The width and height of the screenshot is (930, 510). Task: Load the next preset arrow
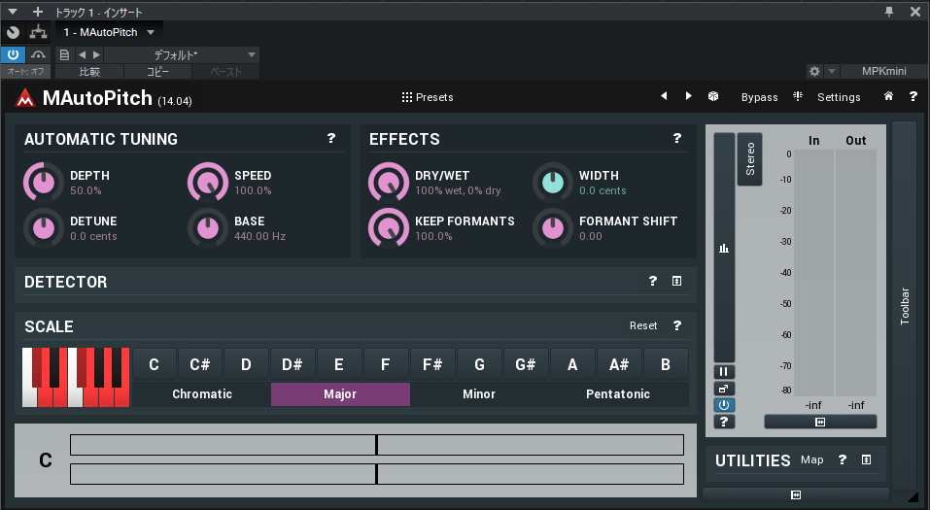(x=688, y=96)
